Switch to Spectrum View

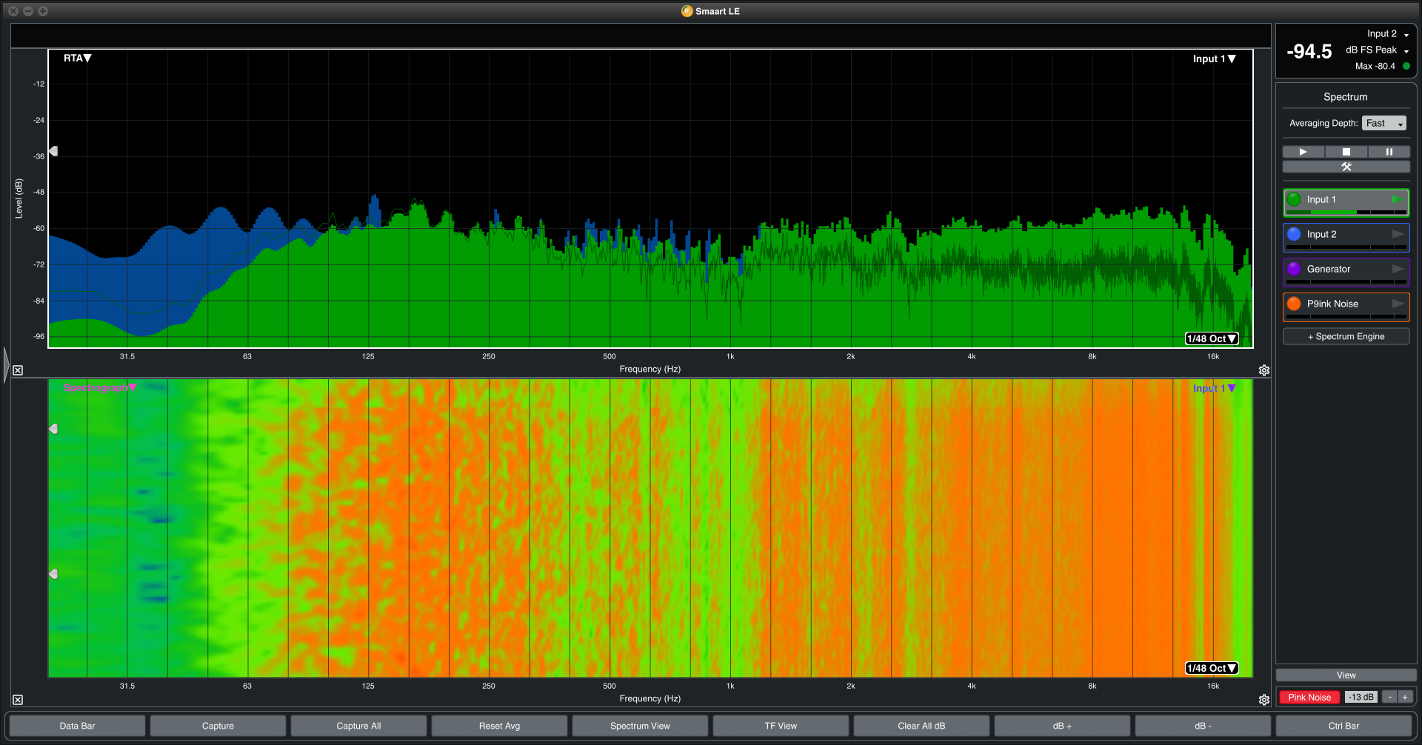tap(640, 726)
